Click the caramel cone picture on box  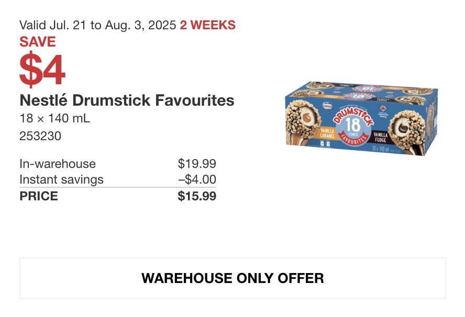tap(303, 122)
